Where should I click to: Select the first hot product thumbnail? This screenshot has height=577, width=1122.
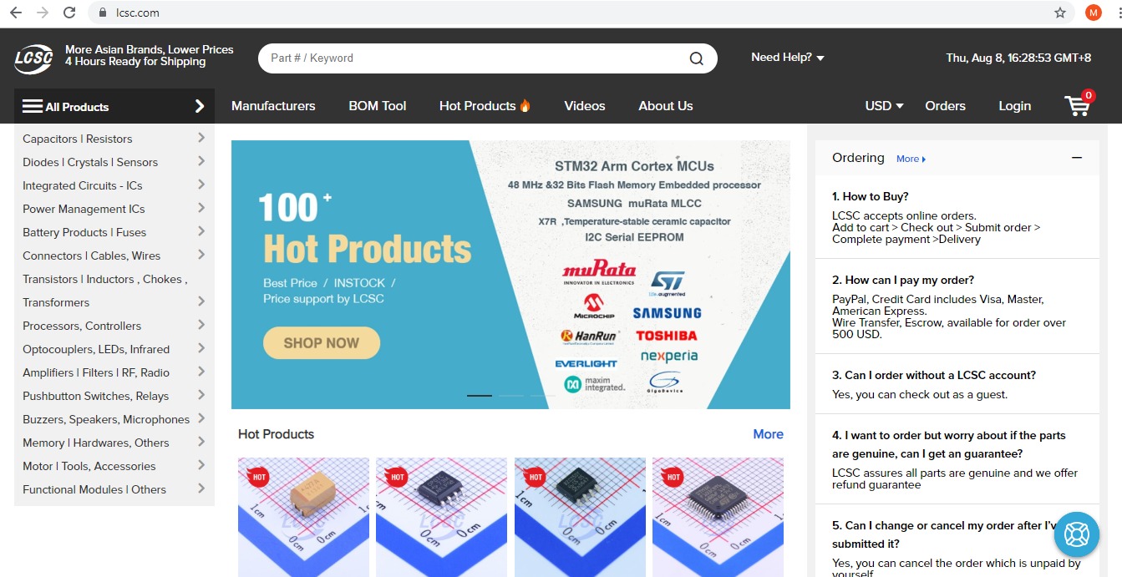click(303, 517)
